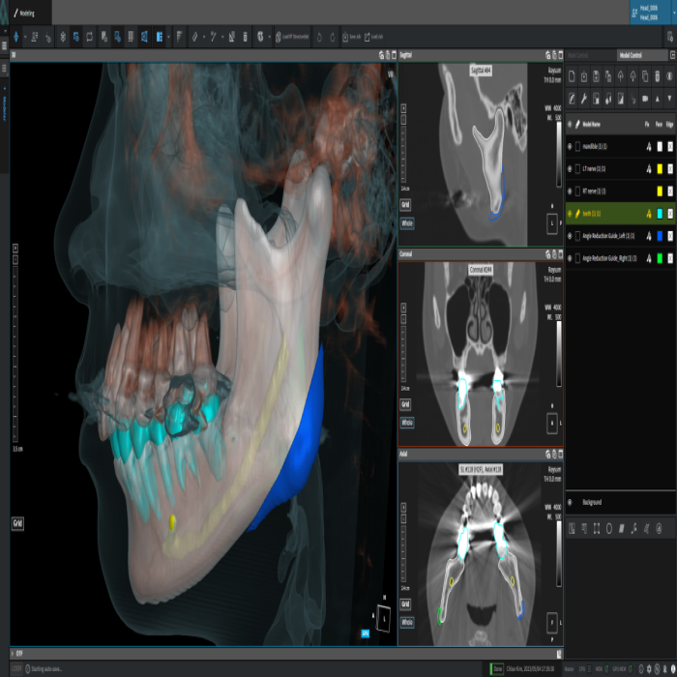Click the Grid button in the 3D view
This screenshot has height=677, width=677.
pyautogui.click(x=17, y=523)
